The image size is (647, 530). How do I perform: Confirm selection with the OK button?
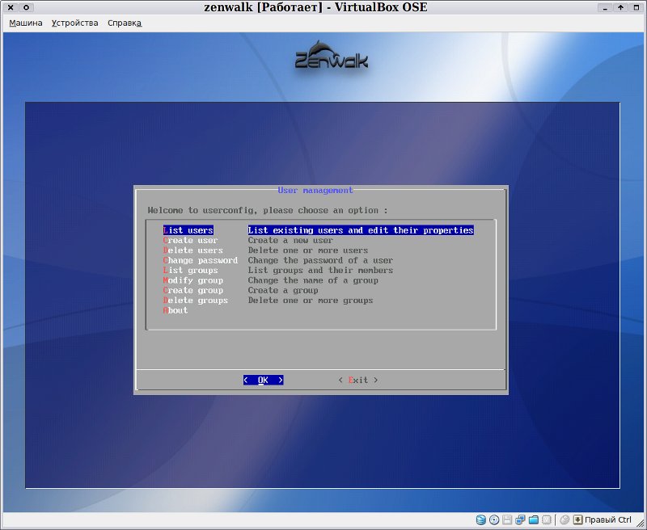pos(264,380)
